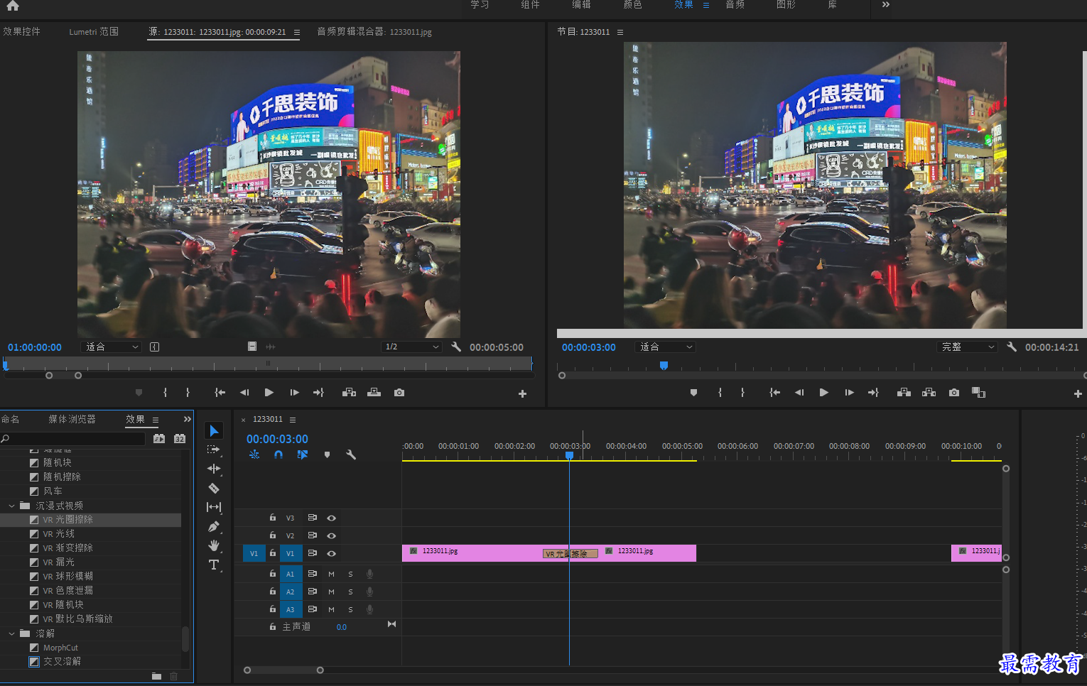Click the program monitor playhead marker
The width and height of the screenshot is (1087, 686).
[664, 365]
